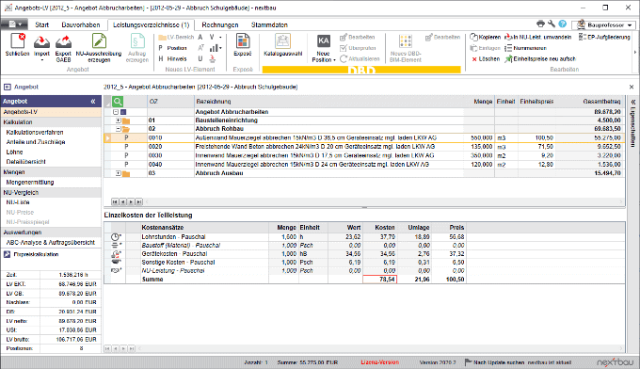Jump to last record in upper grid navigator
The image size is (640, 369).
[139, 202]
